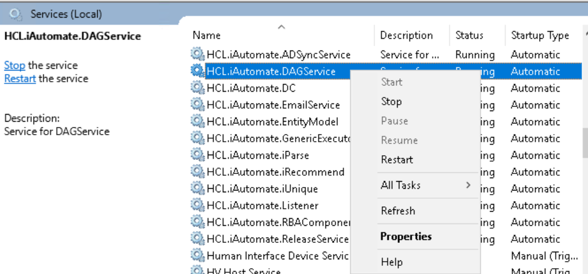Viewport: 588px width, 274px height.
Task: Select the HCL.iAutomate.Listener service
Action: tap(262, 205)
